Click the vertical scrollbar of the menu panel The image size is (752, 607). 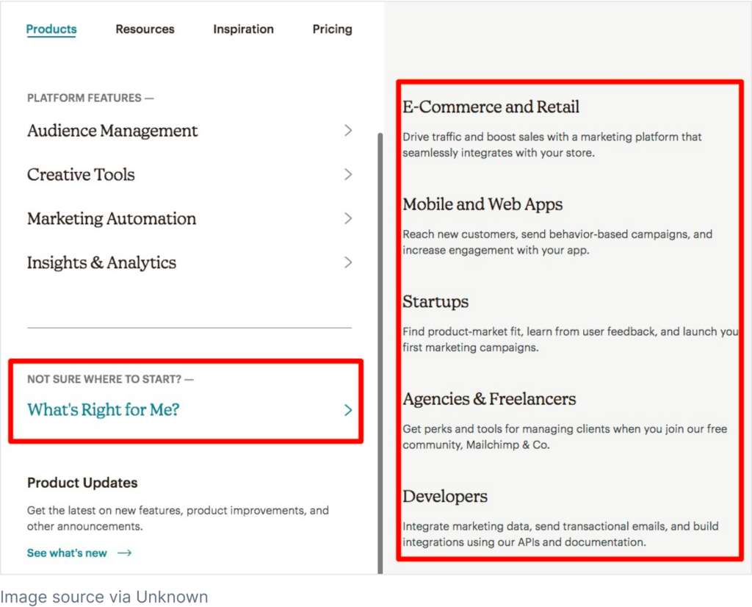[380, 353]
